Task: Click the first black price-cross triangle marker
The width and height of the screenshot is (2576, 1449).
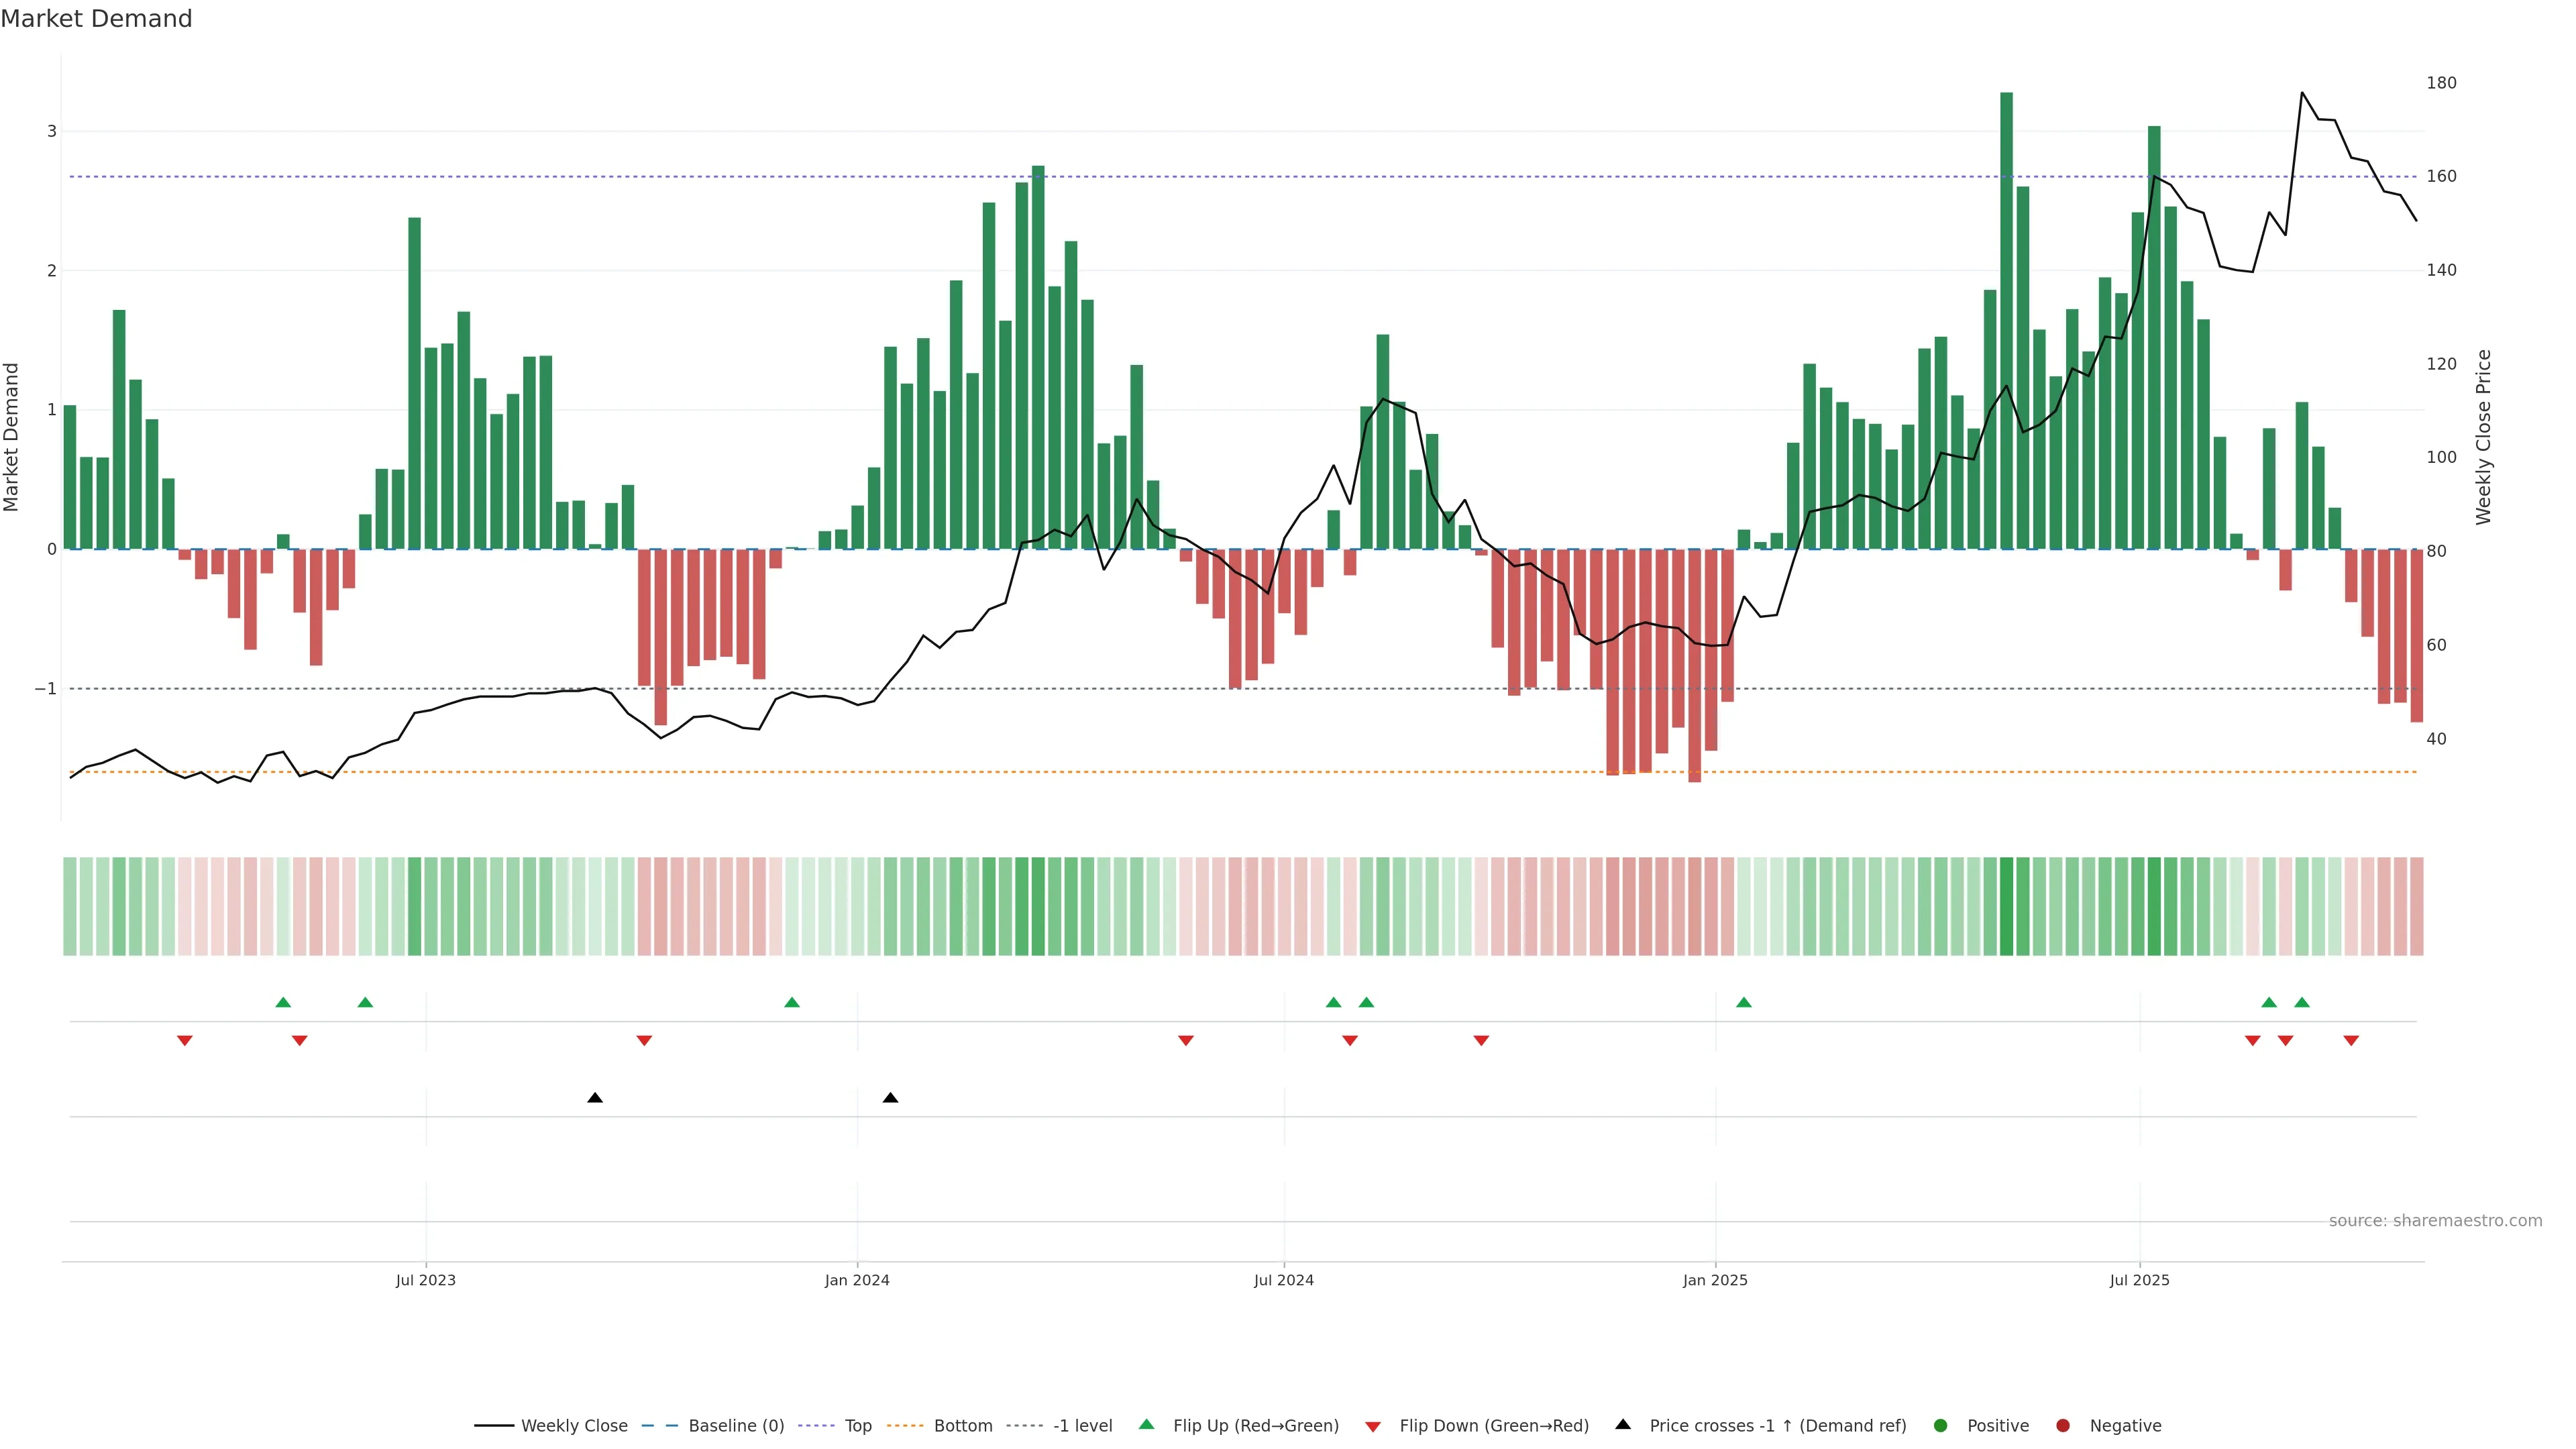Action: (x=595, y=1098)
